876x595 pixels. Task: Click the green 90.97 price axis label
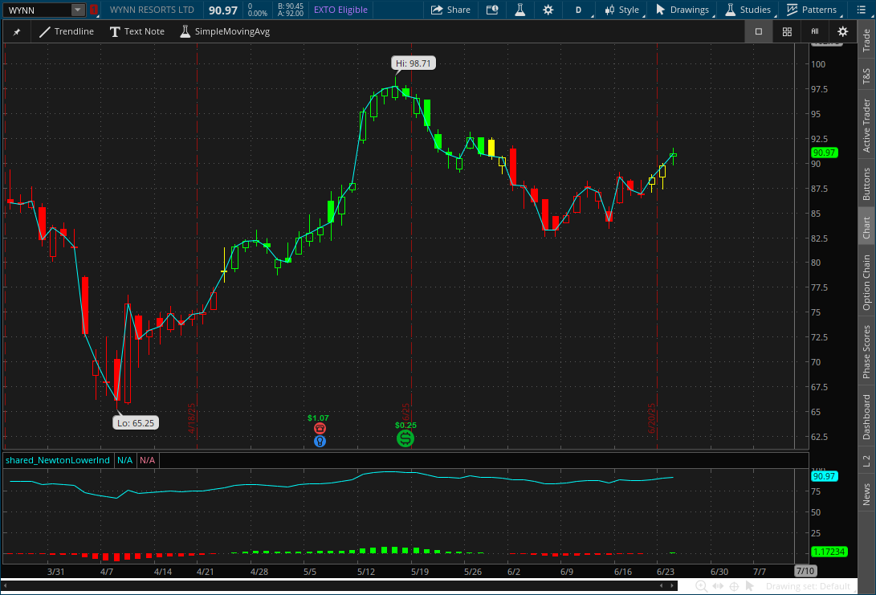click(824, 153)
